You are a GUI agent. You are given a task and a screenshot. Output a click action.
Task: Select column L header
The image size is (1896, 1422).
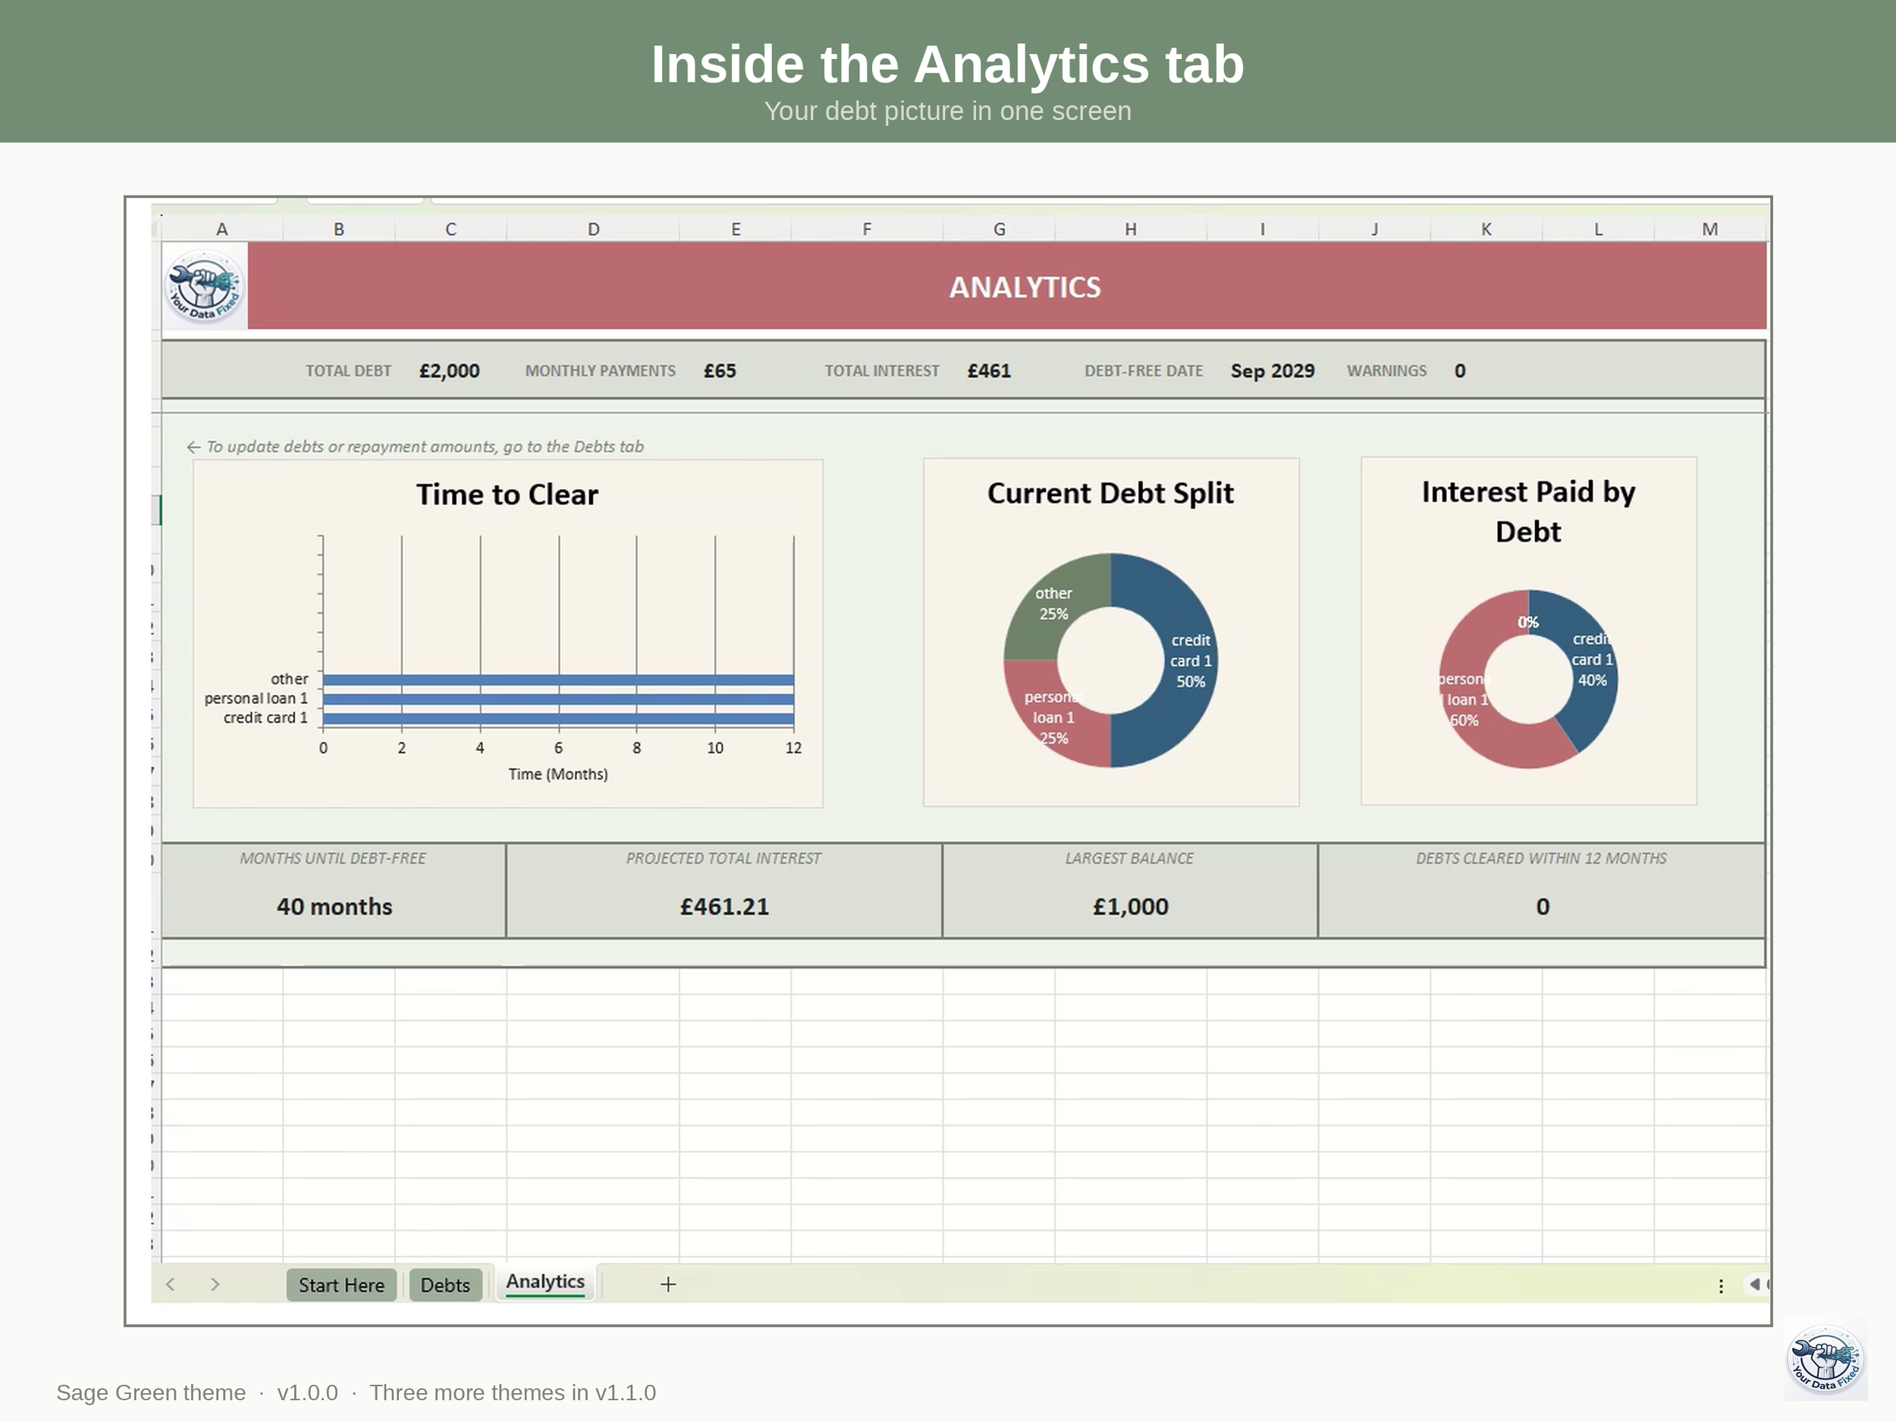pyautogui.click(x=1598, y=229)
